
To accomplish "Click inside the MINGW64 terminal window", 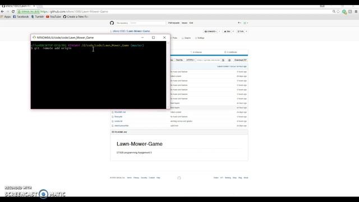I will tap(99, 75).
